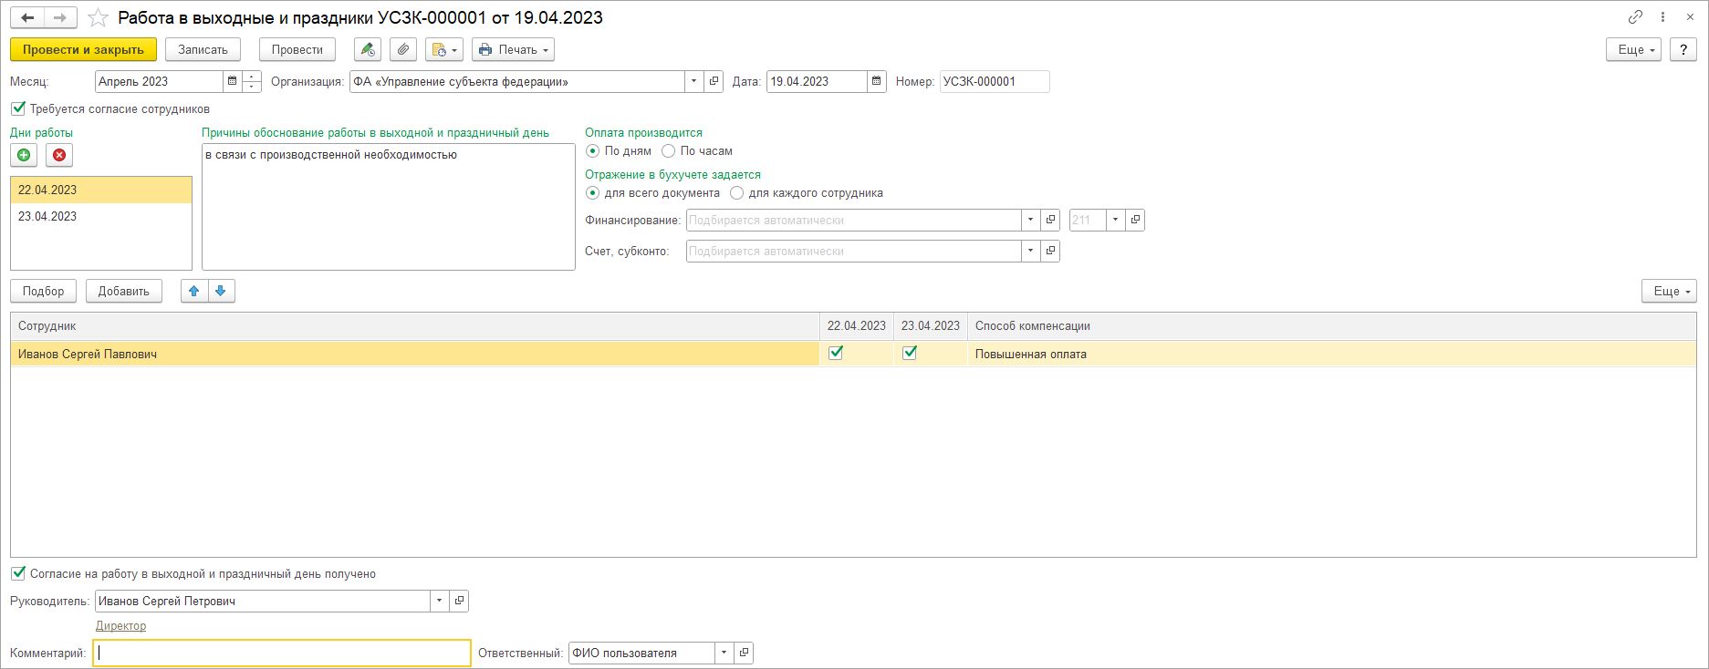
Task: Move employee row up arrow
Action: [193, 291]
